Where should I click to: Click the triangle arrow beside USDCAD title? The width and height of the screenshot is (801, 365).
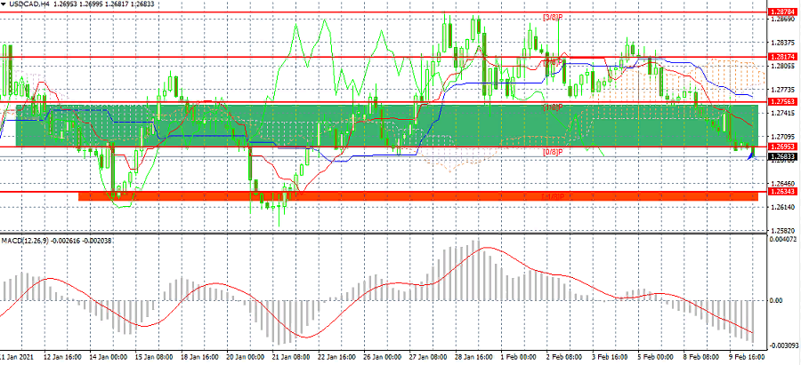coord(4,5)
